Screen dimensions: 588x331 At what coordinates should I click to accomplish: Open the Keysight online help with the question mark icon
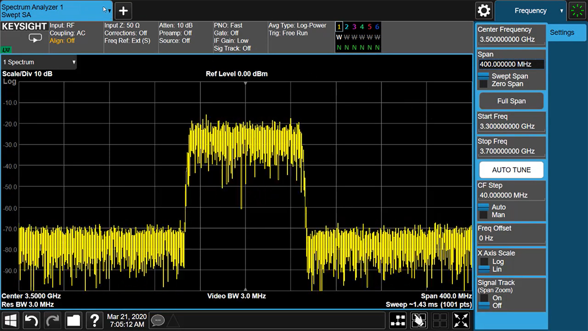94,320
